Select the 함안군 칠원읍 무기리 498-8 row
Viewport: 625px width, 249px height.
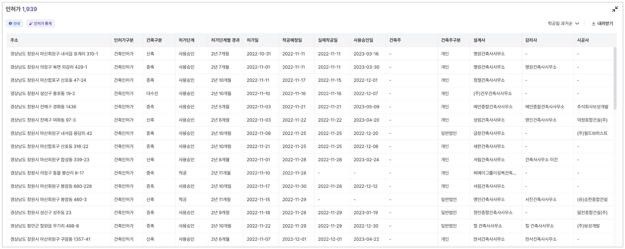[x=45, y=226]
